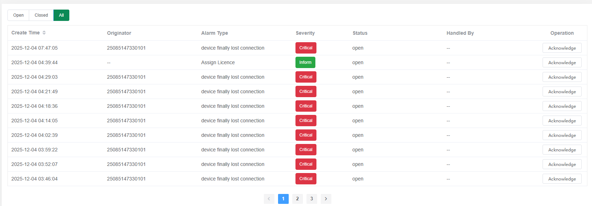The width and height of the screenshot is (592, 206).
Task: Click current page 1 button
Action: [283, 199]
